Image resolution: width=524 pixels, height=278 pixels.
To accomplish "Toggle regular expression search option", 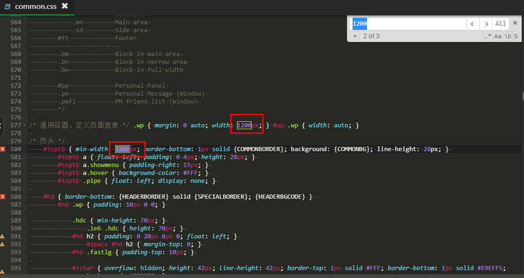I will (488, 36).
